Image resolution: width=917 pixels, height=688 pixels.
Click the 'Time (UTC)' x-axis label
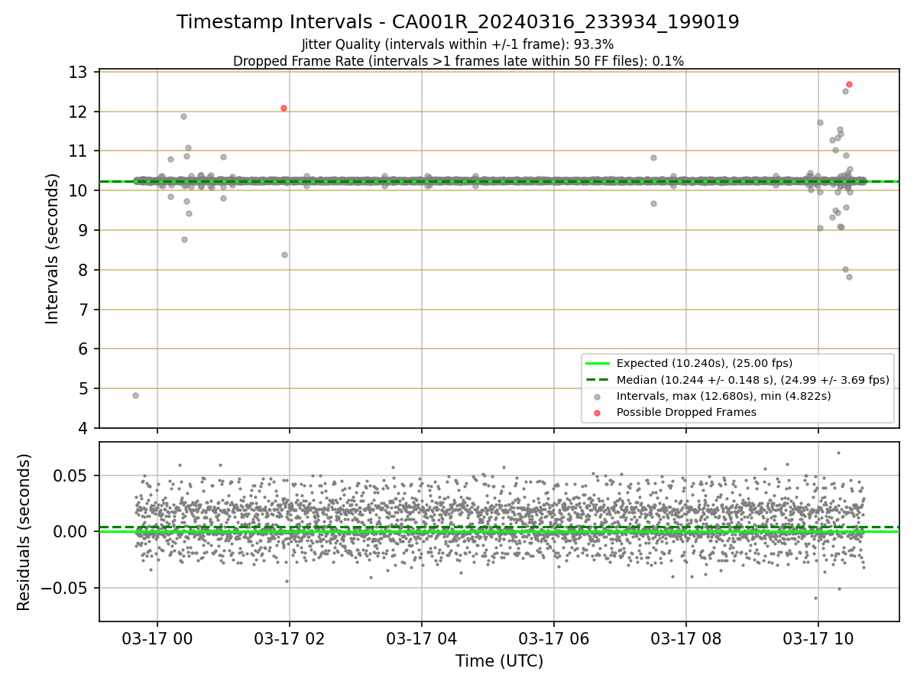point(499,661)
